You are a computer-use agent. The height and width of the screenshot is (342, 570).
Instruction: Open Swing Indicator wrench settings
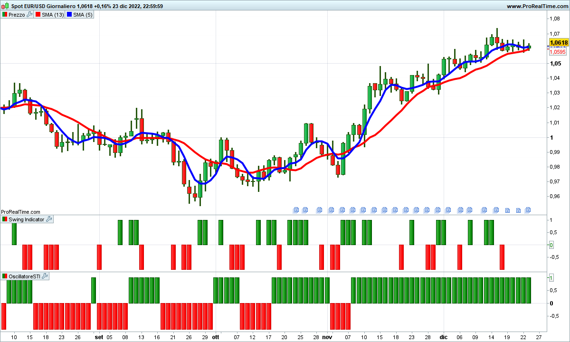tap(49, 219)
